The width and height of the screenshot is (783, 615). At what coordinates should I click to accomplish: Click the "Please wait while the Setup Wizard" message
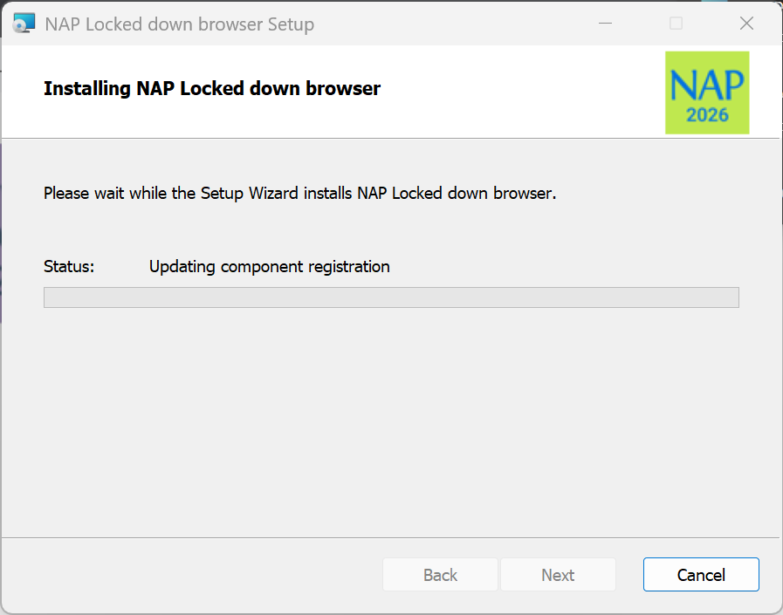(x=299, y=194)
